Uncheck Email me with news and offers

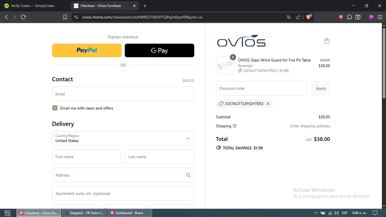55,108
